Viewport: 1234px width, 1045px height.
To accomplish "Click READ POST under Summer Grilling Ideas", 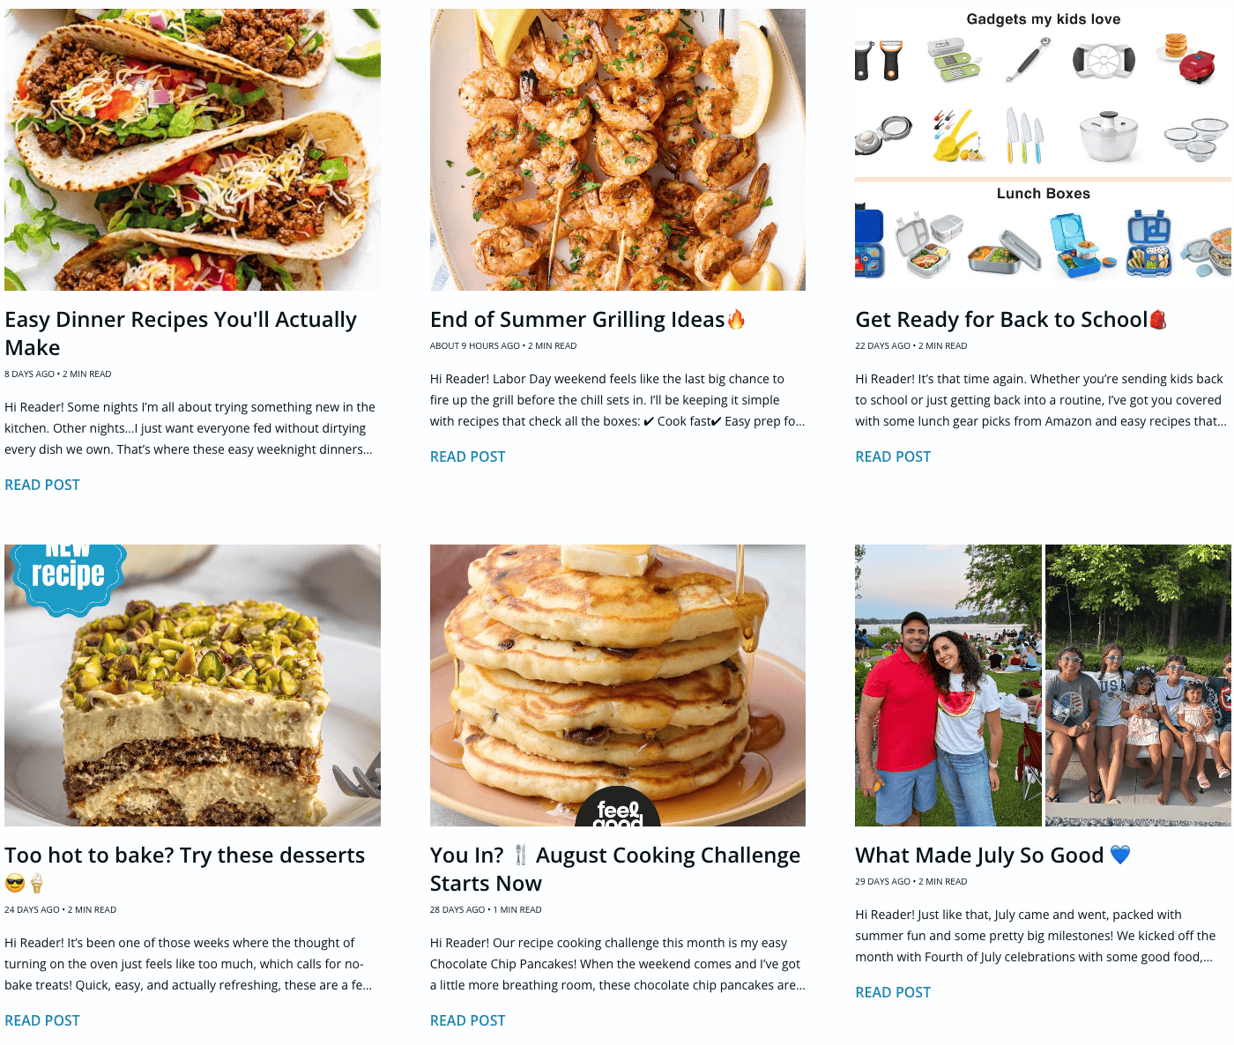I will click(468, 456).
